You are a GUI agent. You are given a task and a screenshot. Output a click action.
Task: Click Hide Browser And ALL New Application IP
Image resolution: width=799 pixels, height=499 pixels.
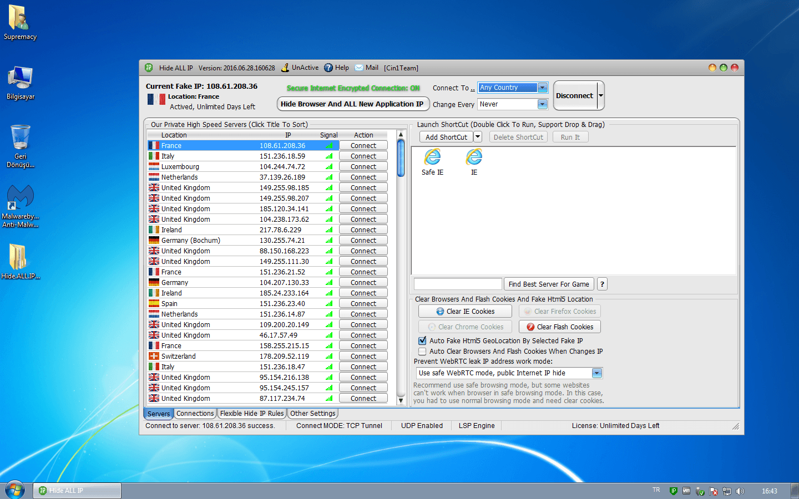coord(352,104)
